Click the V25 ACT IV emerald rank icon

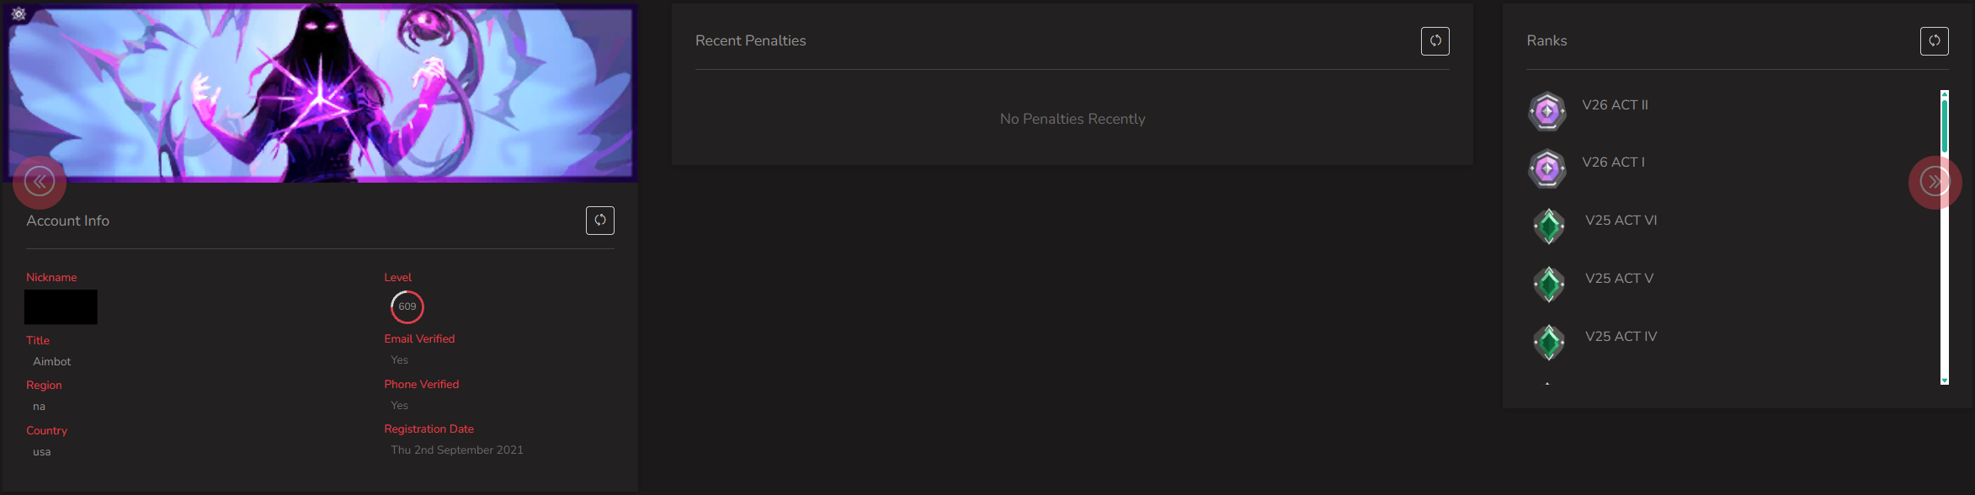point(1548,343)
